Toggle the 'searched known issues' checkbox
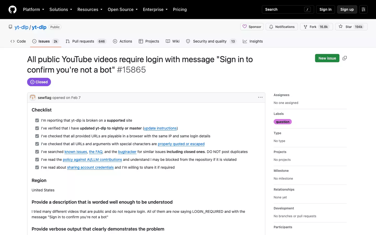This screenshot has width=376, height=235. coord(37,152)
